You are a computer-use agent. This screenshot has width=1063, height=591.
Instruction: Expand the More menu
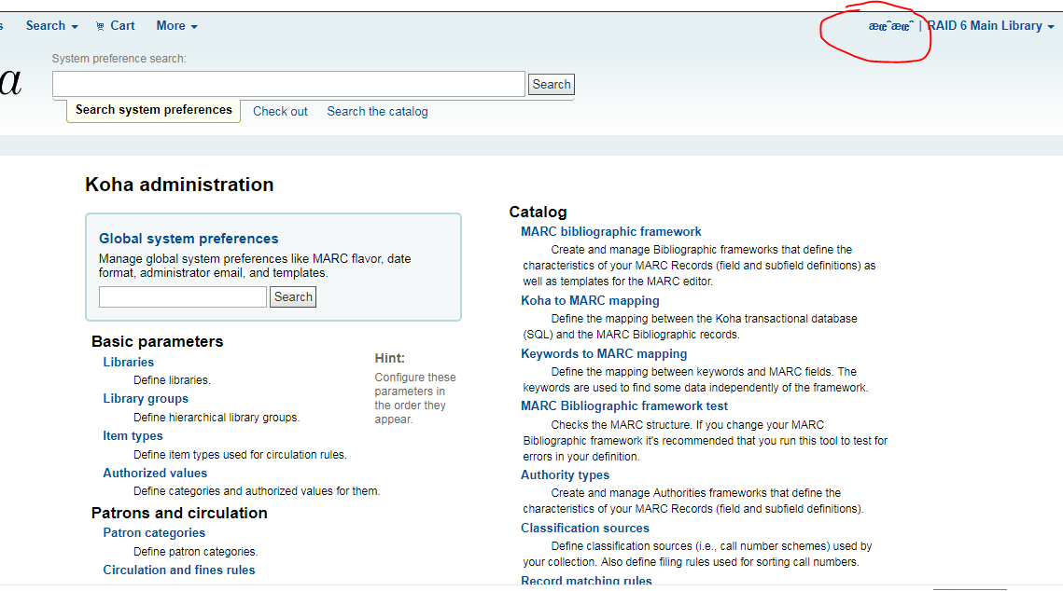176,26
